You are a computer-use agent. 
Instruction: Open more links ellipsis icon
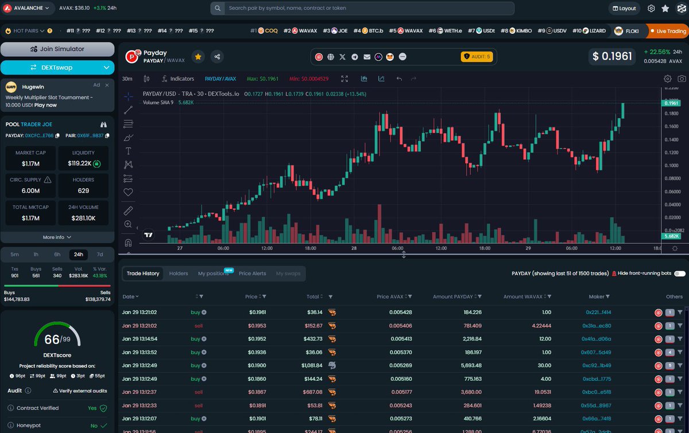coord(402,57)
